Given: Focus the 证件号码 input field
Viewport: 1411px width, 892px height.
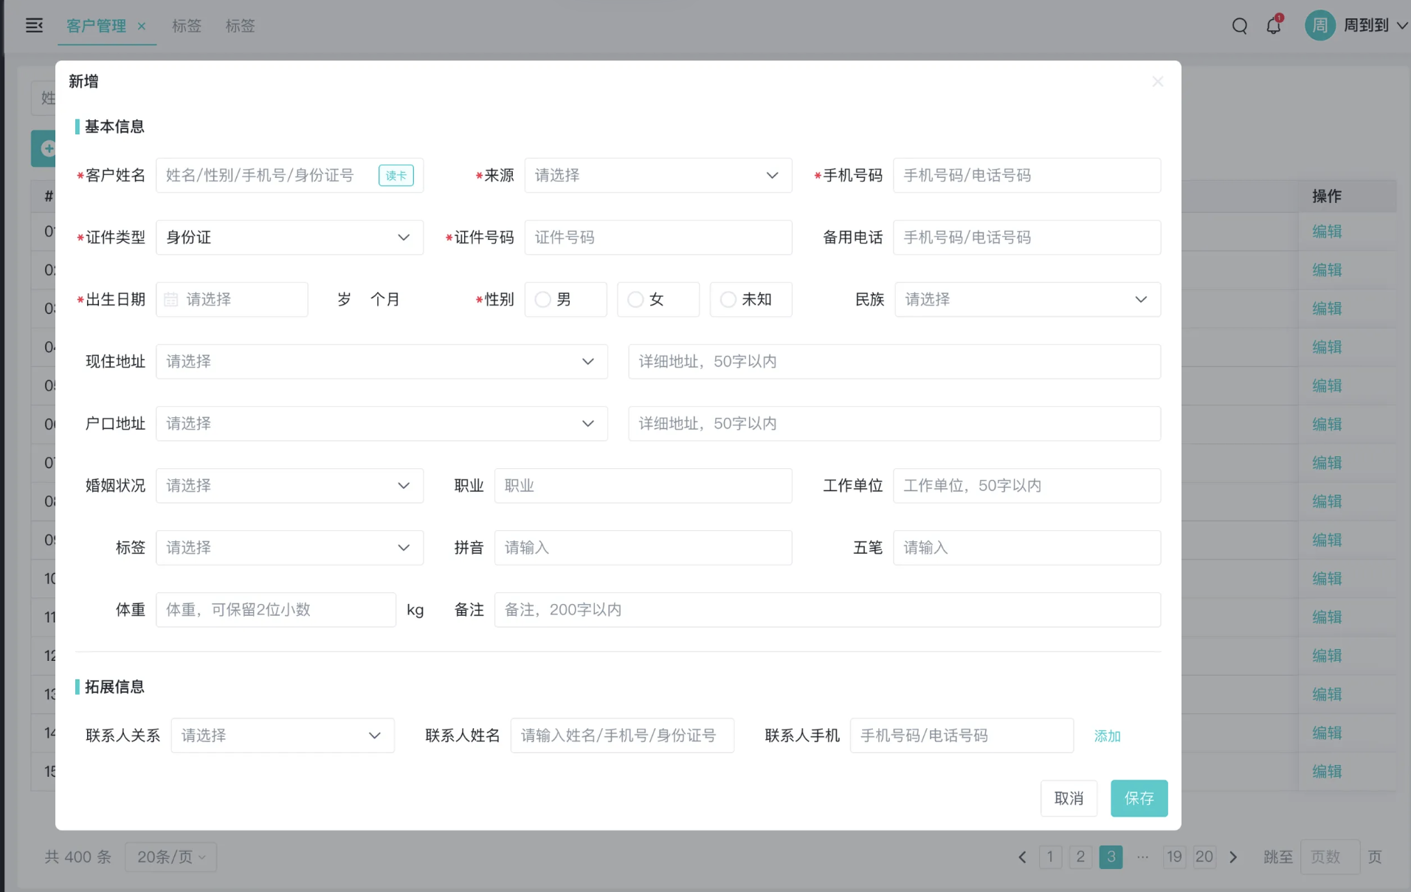Looking at the screenshot, I should [x=658, y=237].
